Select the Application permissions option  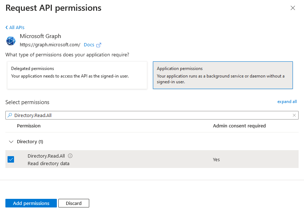223,75
